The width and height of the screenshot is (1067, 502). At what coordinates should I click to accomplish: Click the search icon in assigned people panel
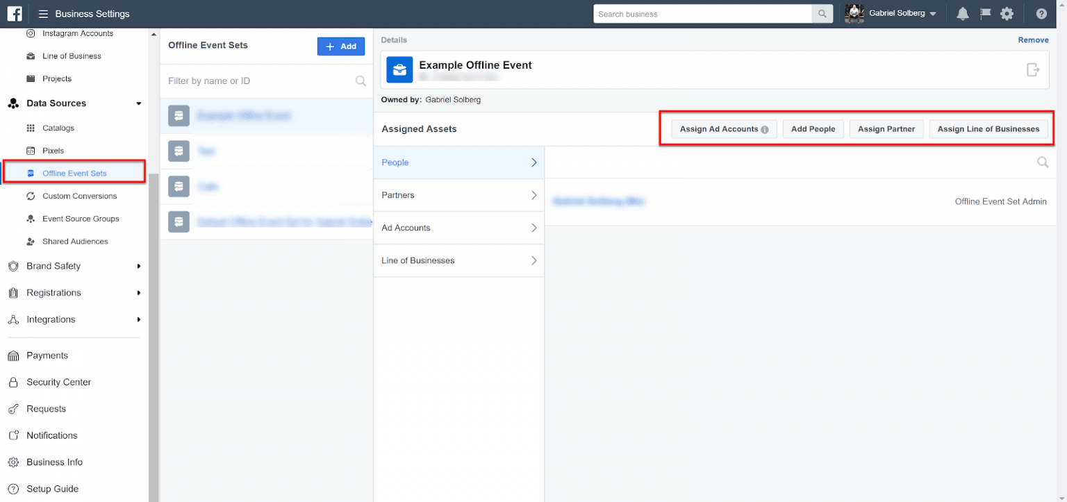pyautogui.click(x=1042, y=162)
